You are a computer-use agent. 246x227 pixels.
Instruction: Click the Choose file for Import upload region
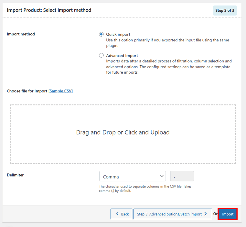pyautogui.click(x=123, y=132)
